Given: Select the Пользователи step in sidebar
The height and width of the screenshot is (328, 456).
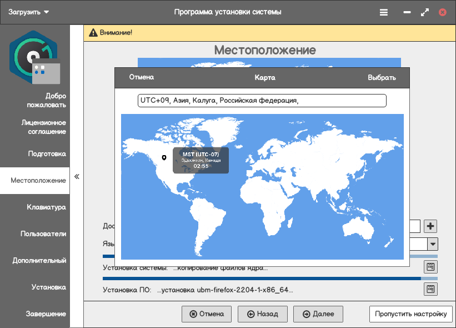Looking at the screenshot, I should coord(43,234).
